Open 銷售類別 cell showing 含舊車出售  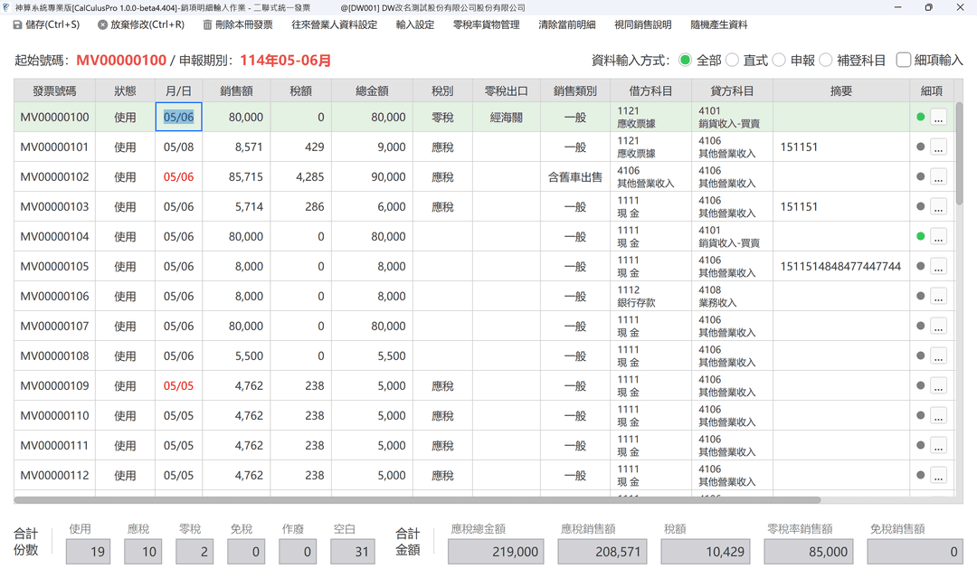574,177
